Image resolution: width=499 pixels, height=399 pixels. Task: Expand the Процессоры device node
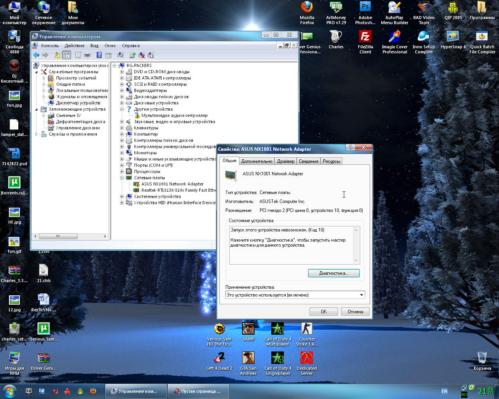122,171
